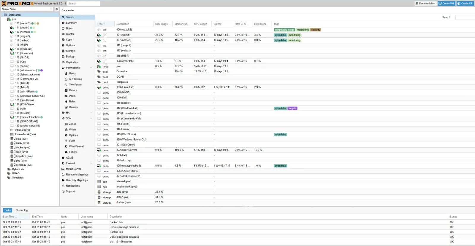Click the targets tag on 112 (Windows-Lab)
475x246 pixels.
click(x=292, y=108)
